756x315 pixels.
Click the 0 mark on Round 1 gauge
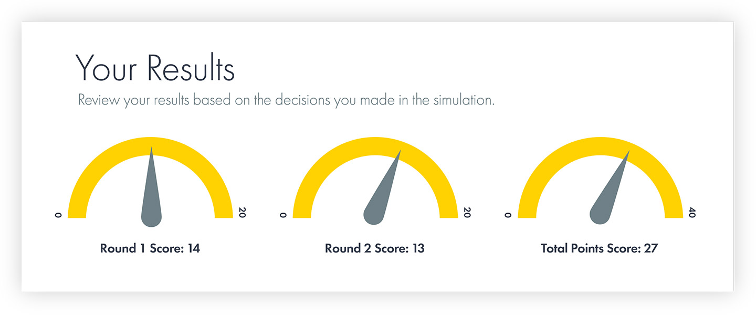[58, 215]
